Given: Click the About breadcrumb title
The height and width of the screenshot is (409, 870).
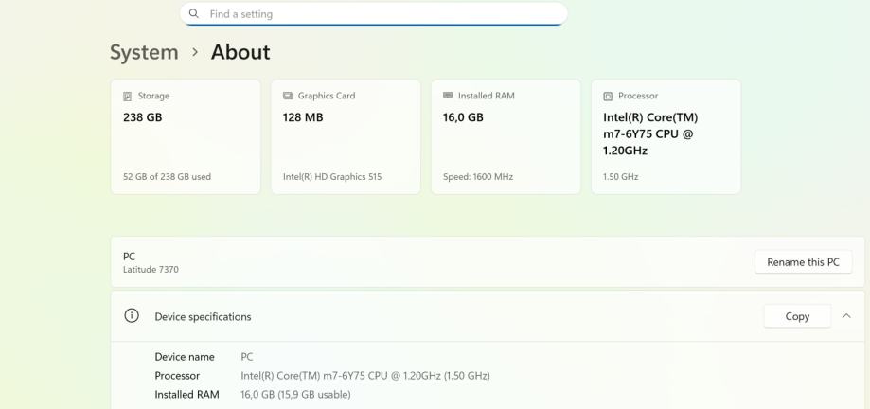Looking at the screenshot, I should 240,52.
